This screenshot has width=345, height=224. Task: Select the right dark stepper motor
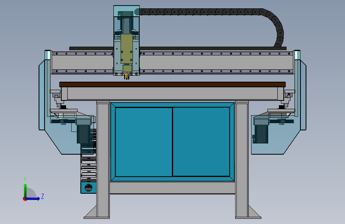(x=261, y=134)
